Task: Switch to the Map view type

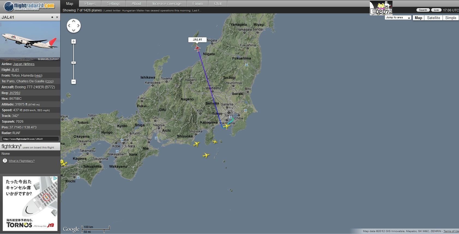Action: (x=418, y=18)
